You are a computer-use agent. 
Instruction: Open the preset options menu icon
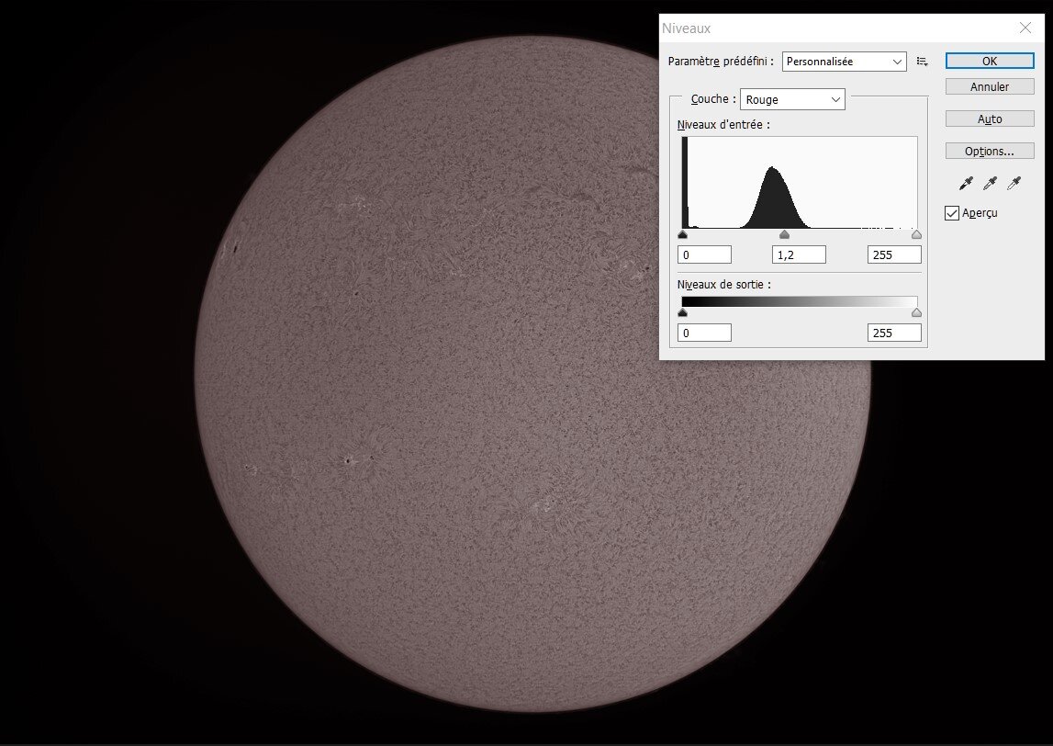tap(922, 62)
